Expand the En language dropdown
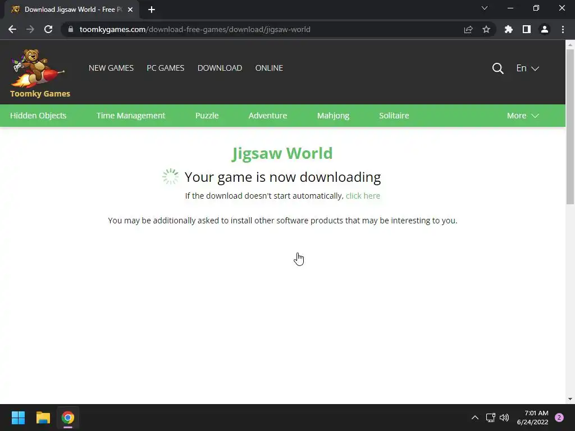575x431 pixels. point(527,68)
